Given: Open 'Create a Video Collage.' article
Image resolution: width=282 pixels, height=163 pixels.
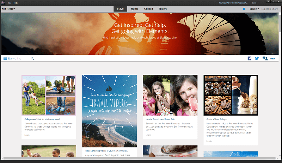Looking at the screenshot, I should point(217,119).
